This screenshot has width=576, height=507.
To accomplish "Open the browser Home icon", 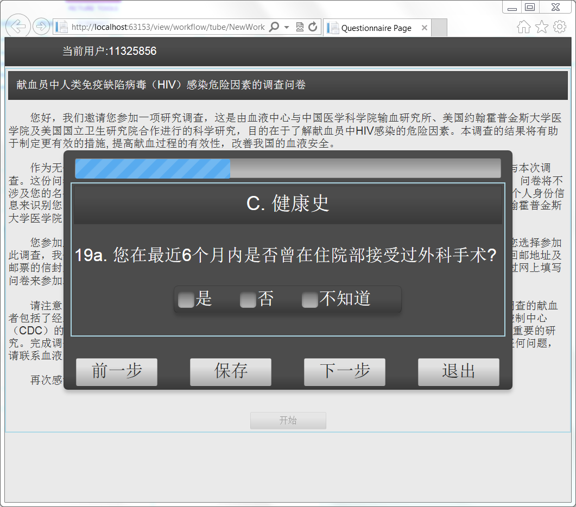I will (523, 27).
